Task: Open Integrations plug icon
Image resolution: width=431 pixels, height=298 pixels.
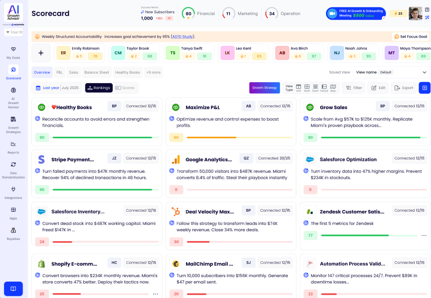Action: point(13,189)
